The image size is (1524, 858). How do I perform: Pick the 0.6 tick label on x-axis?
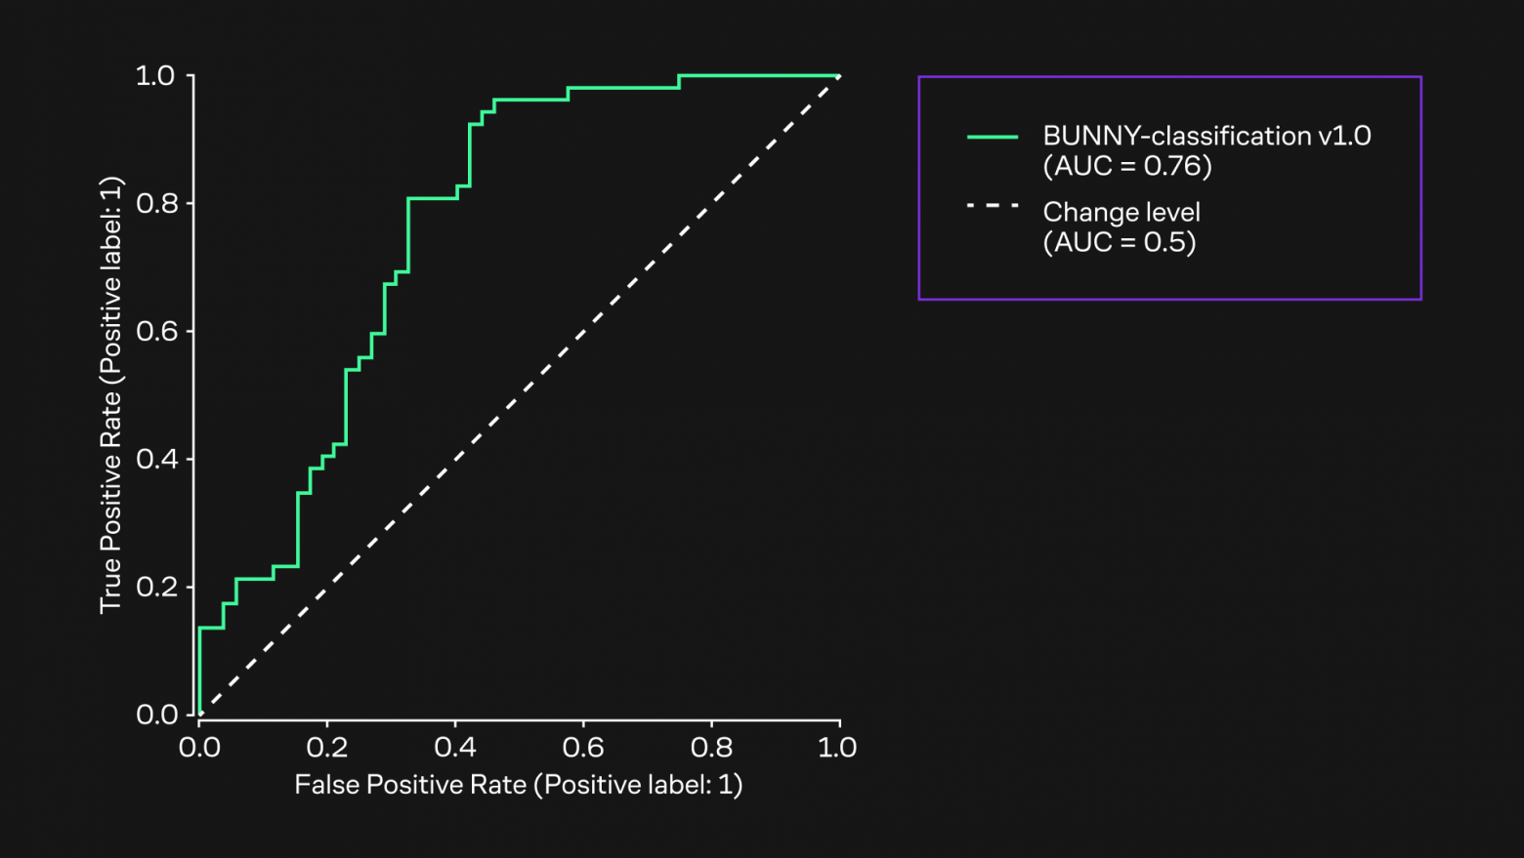click(x=583, y=748)
